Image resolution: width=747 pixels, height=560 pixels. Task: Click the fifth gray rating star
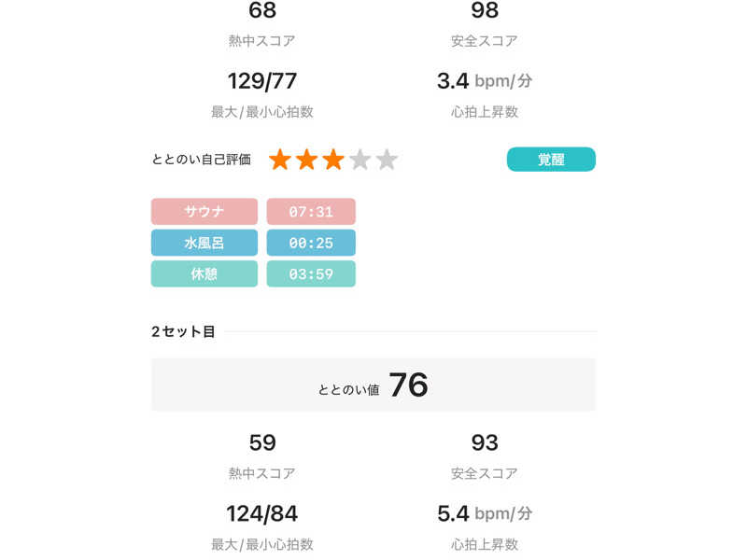pyautogui.click(x=387, y=160)
